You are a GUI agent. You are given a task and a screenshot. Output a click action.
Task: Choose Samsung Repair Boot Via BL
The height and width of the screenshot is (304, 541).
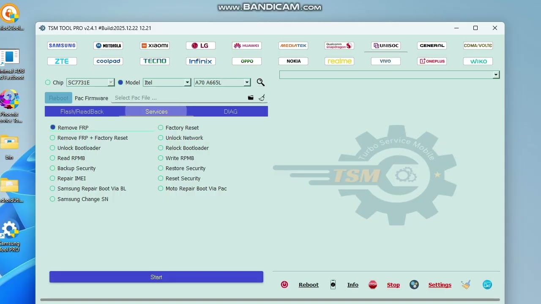(x=88, y=188)
